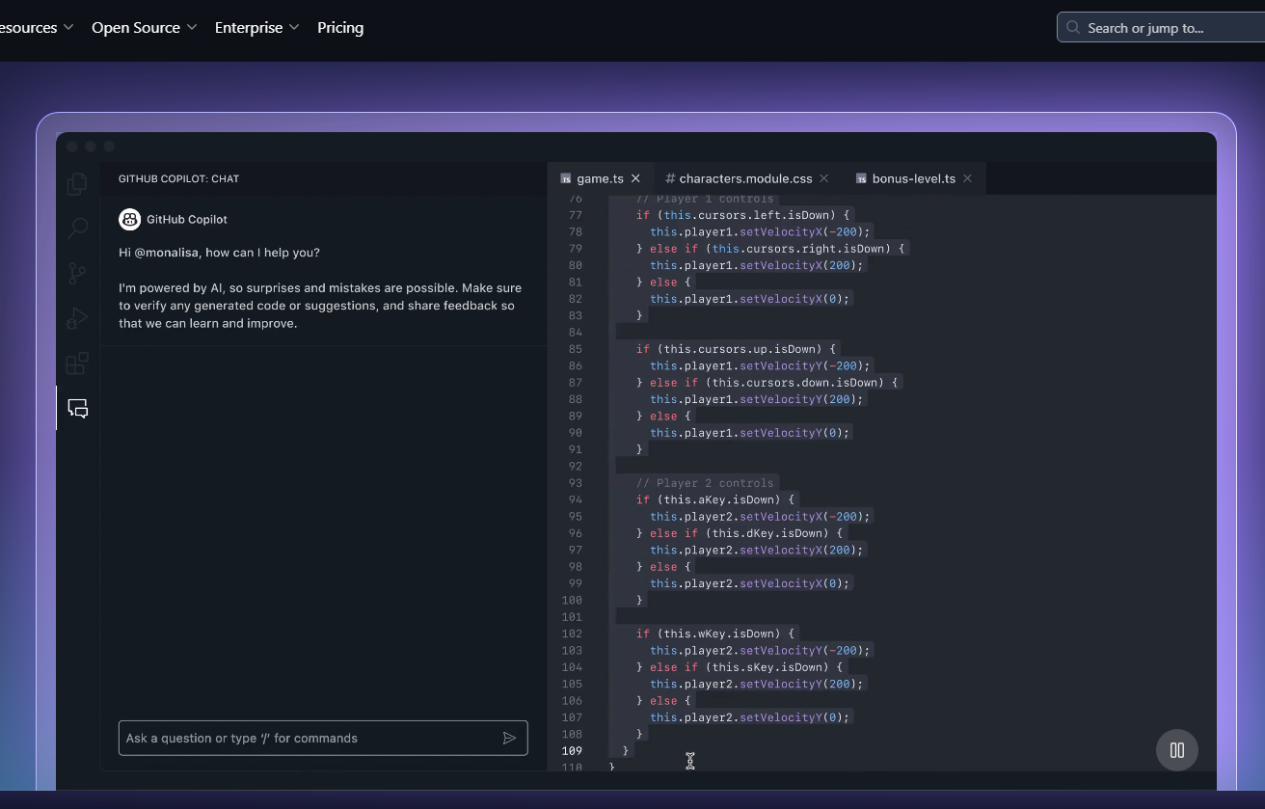1265x809 pixels.
Task: Close the game.ts tab
Action: click(635, 178)
